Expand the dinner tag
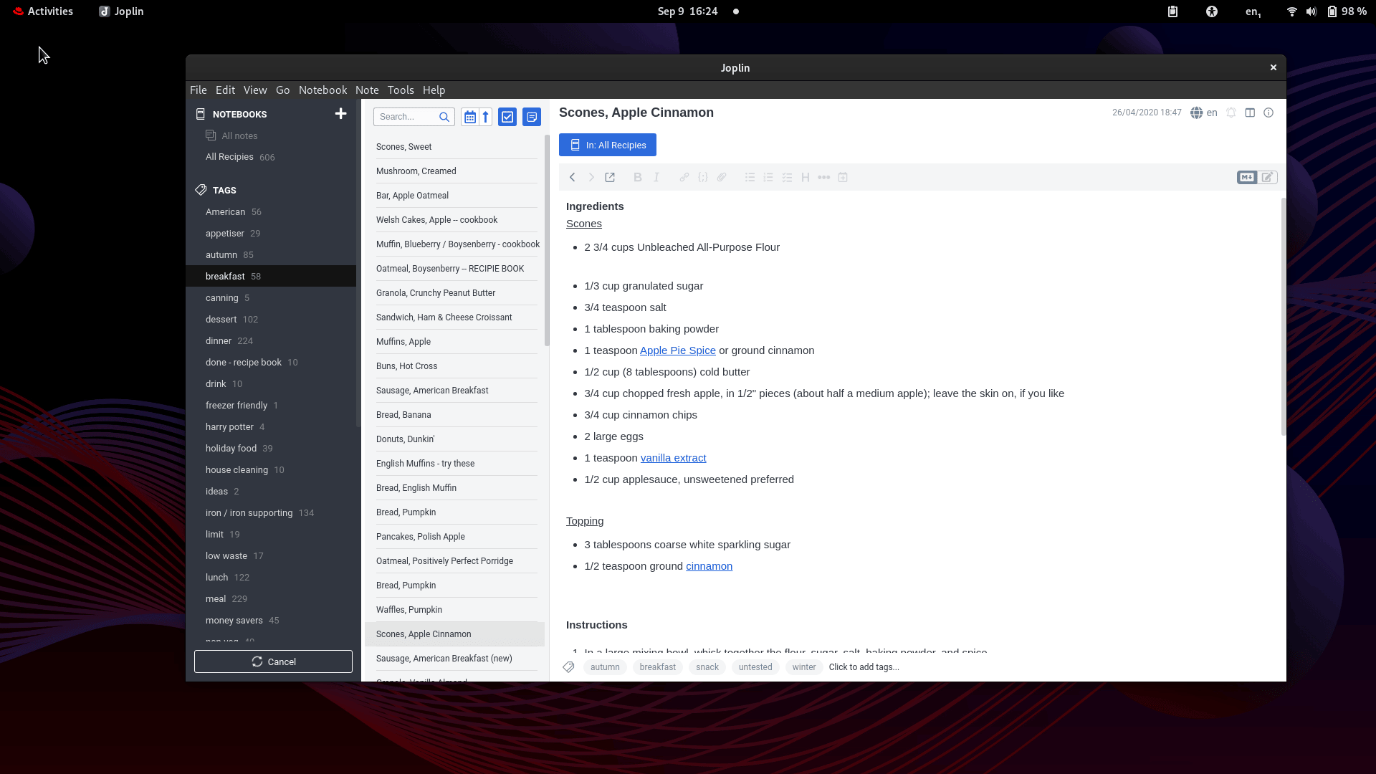Viewport: 1376px width, 774px height. coord(219,340)
